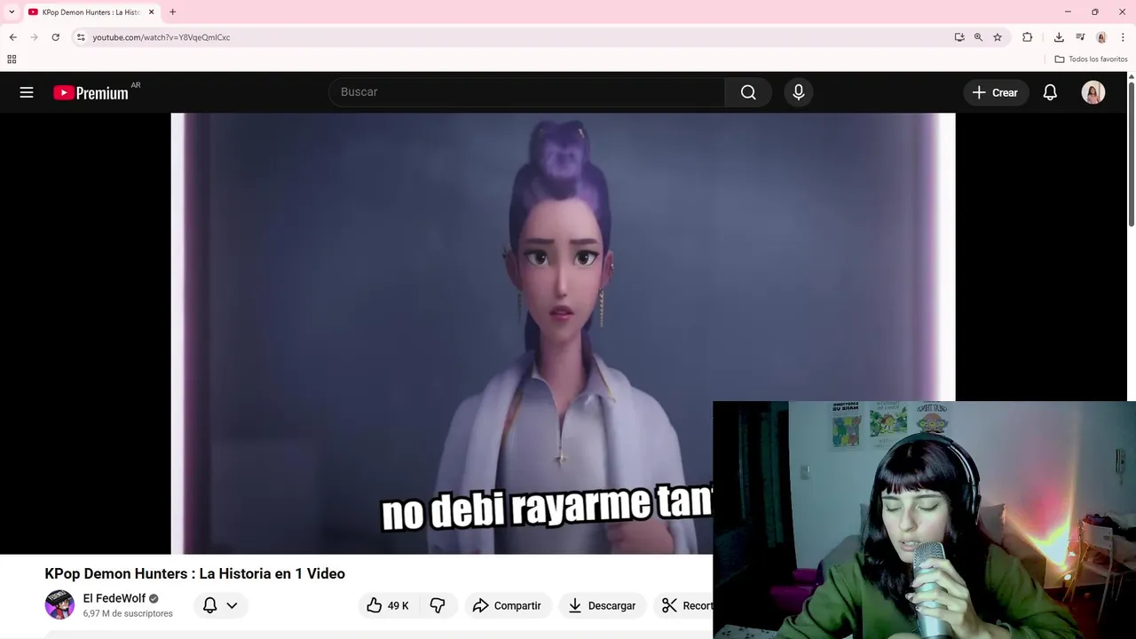
Task: Open Chrome profile avatar
Action: pos(1101,37)
